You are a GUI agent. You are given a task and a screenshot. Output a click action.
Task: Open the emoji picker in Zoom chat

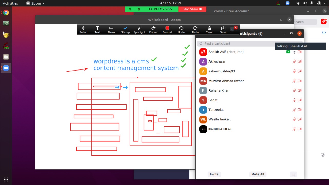[x=323, y=155]
